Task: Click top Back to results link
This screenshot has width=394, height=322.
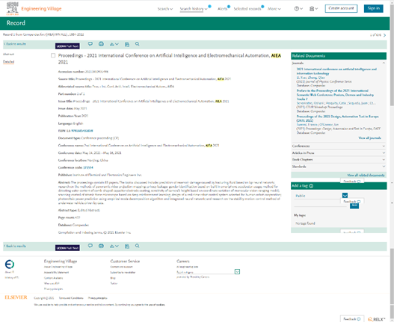Action: click(15, 44)
